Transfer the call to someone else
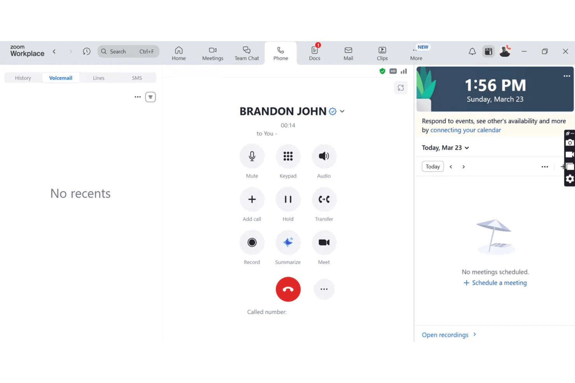The height and width of the screenshot is (383, 575). click(324, 199)
